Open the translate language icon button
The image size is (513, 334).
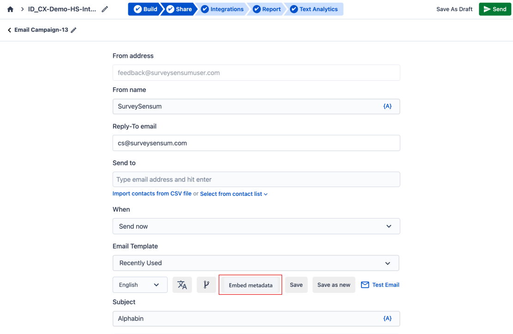(182, 285)
